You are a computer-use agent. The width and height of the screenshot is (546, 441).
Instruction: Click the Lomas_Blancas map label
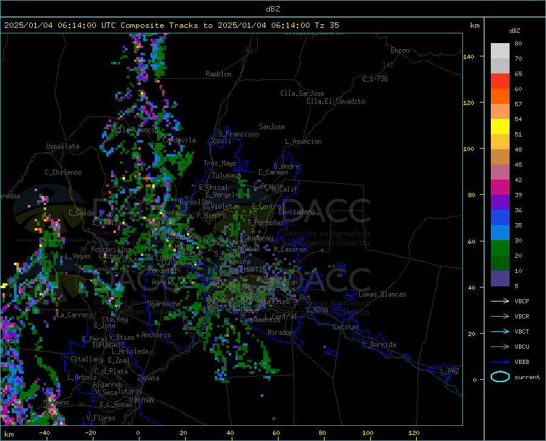(382, 294)
